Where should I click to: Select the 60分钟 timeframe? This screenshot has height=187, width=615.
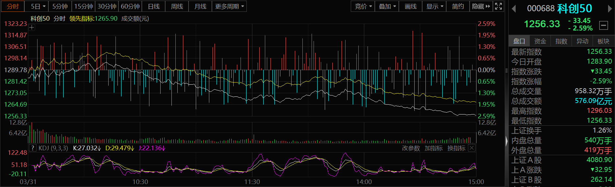click(130, 6)
